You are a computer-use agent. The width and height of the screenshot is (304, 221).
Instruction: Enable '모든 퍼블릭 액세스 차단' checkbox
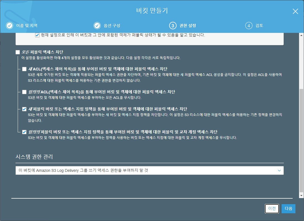point(18,52)
